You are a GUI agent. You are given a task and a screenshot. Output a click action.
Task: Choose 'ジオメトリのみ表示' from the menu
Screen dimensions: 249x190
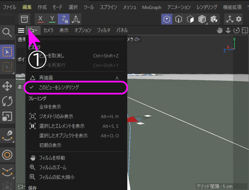[56, 117]
